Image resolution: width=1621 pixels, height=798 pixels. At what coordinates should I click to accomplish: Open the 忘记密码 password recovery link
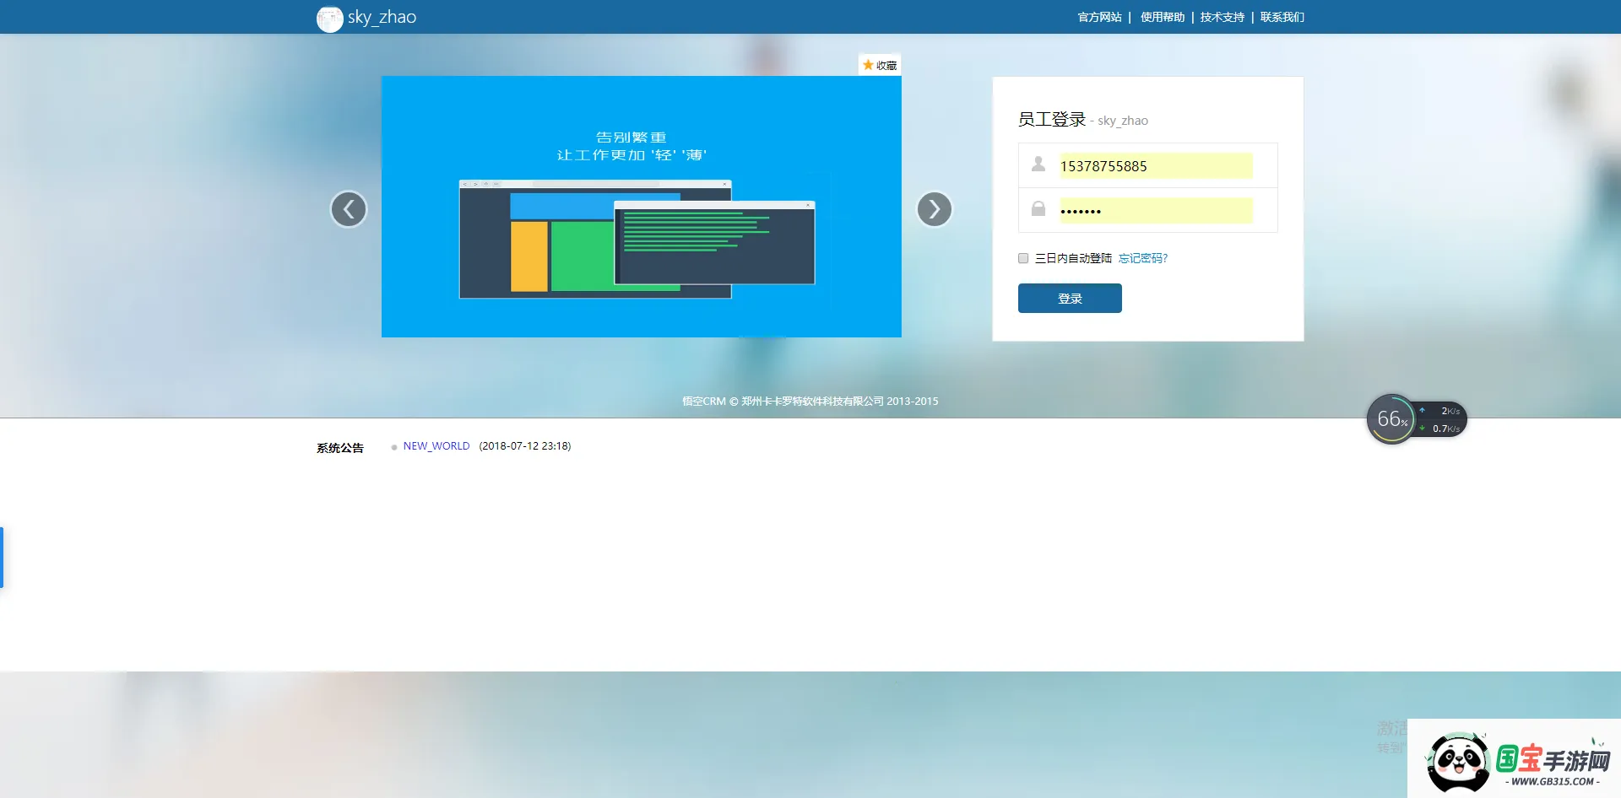[1141, 258]
